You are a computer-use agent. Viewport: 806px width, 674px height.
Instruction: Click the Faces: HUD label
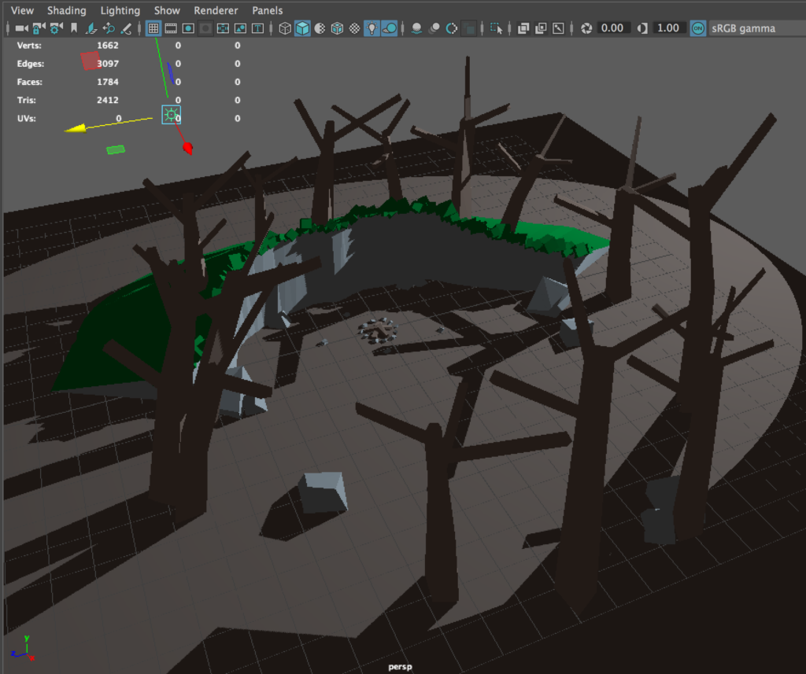29,82
